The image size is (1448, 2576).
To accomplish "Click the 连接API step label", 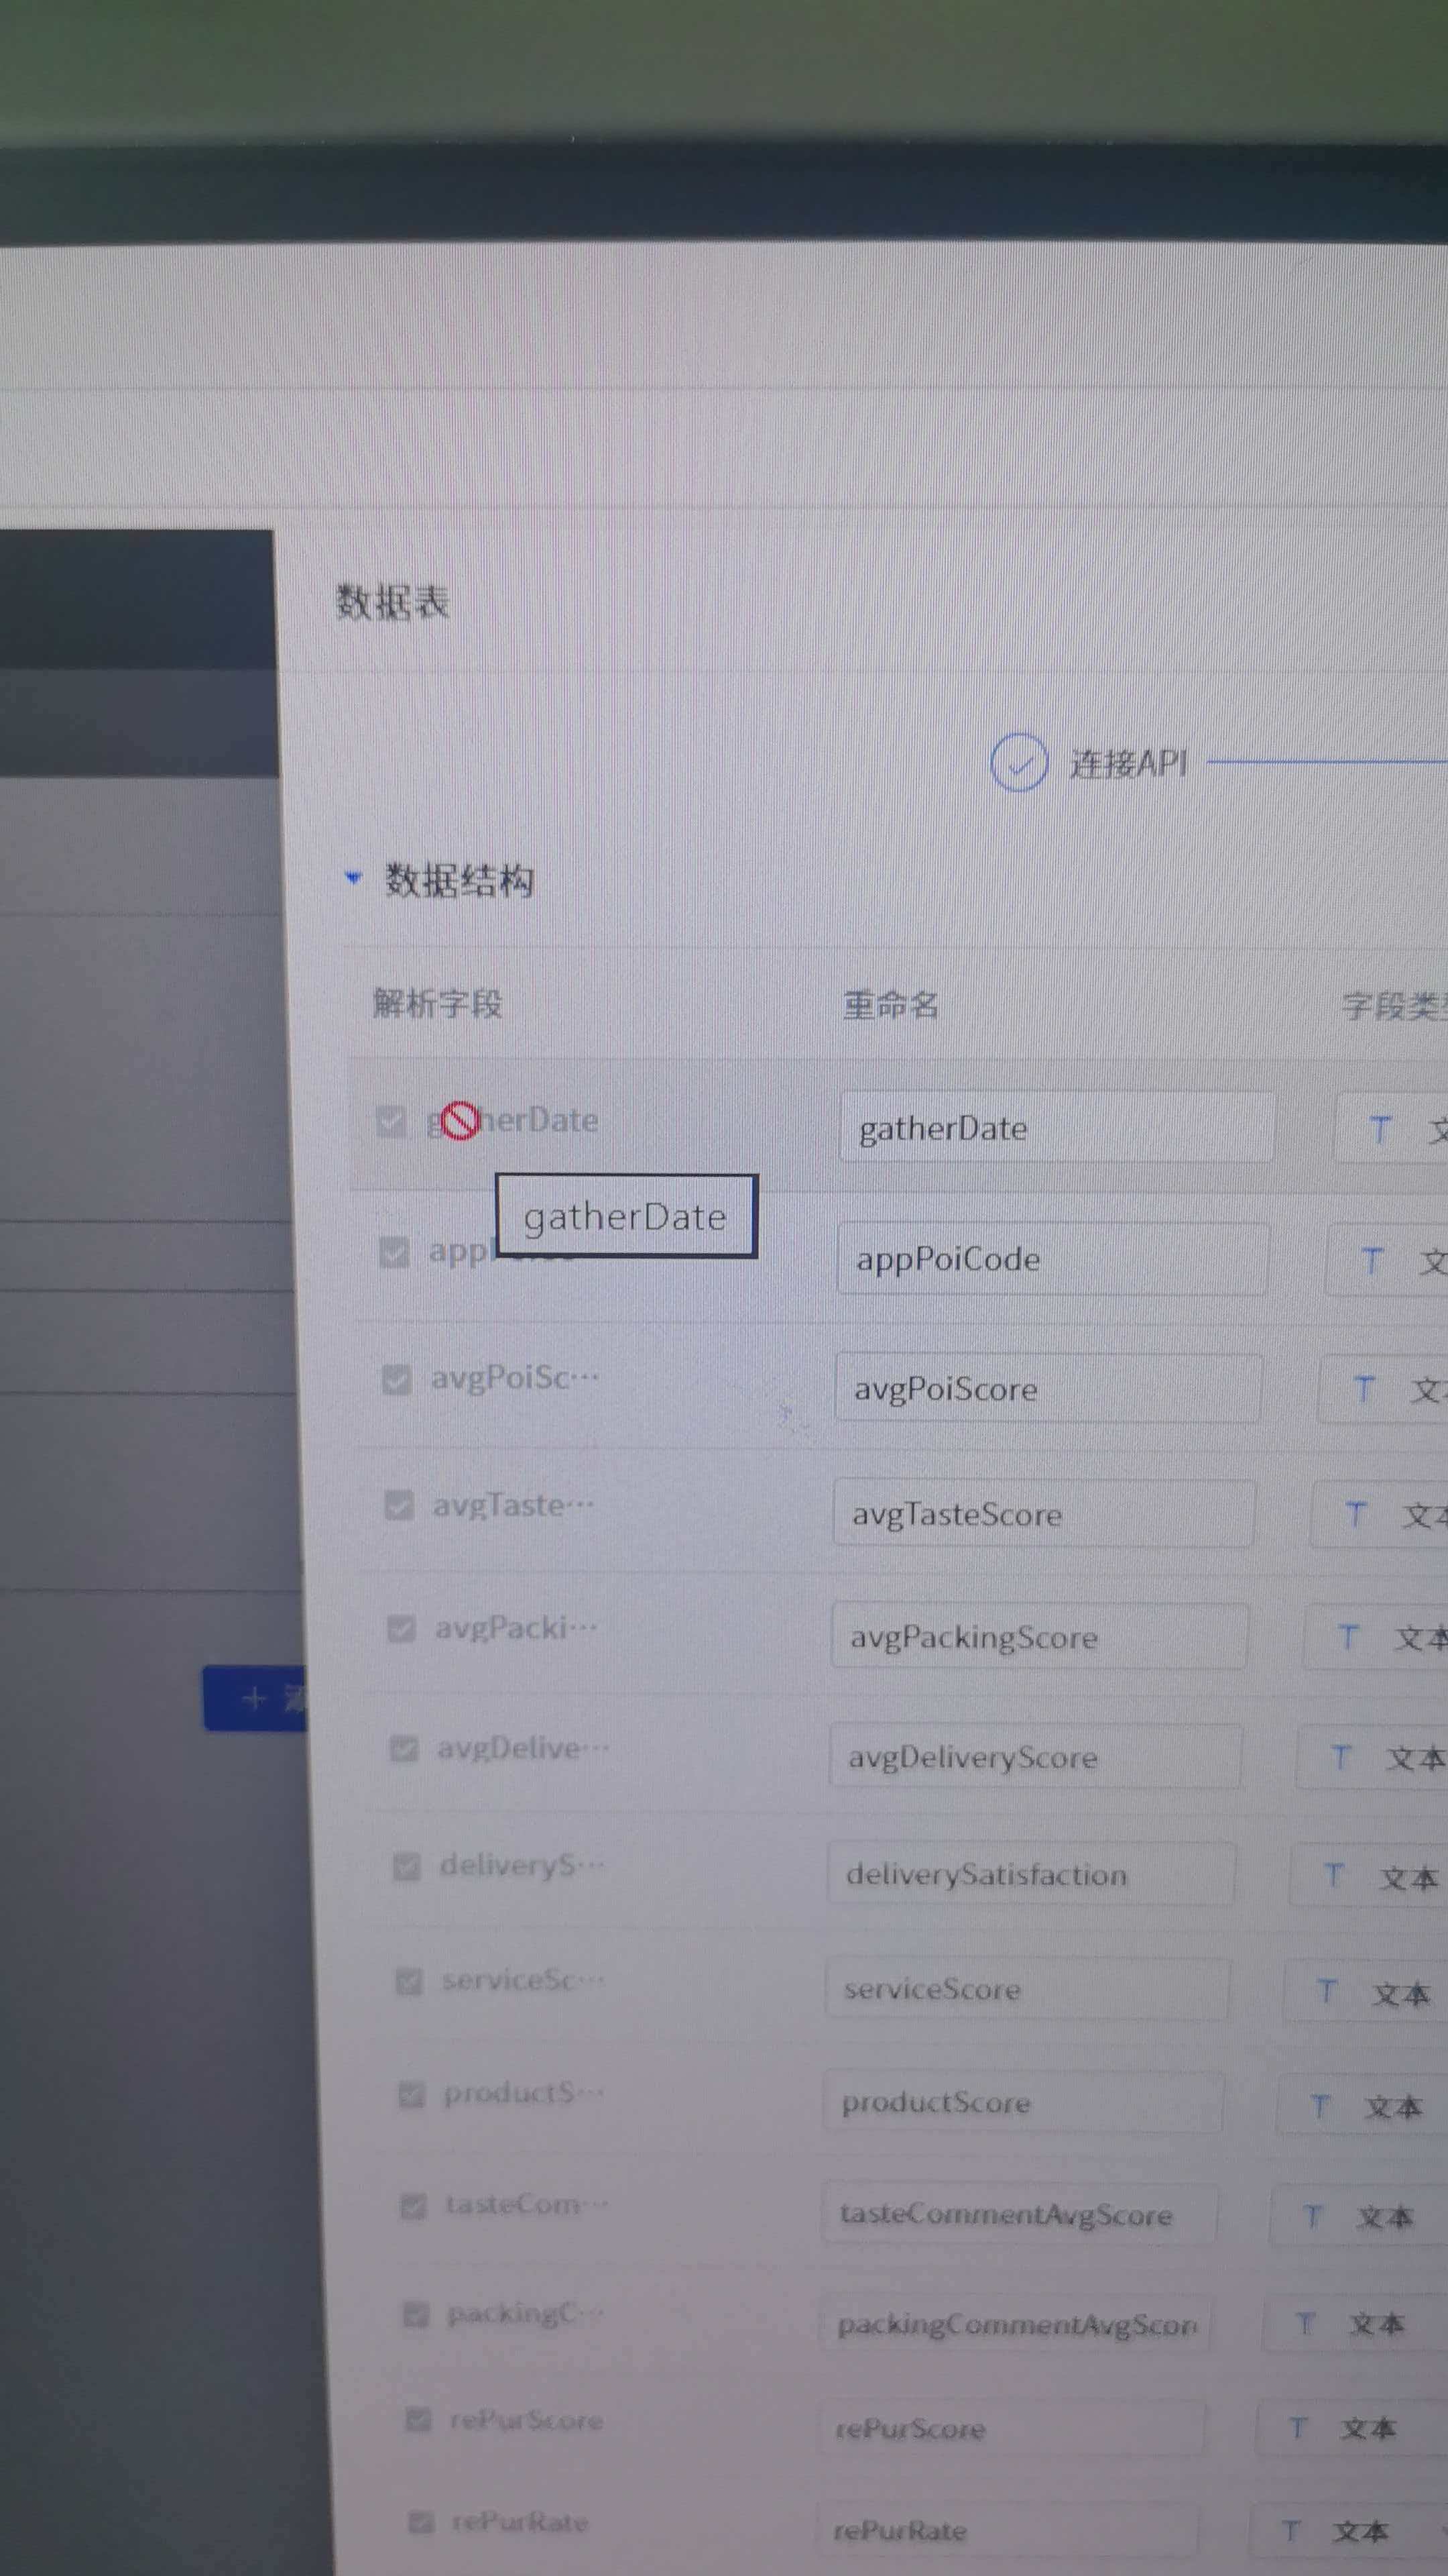I will pos(1128,764).
